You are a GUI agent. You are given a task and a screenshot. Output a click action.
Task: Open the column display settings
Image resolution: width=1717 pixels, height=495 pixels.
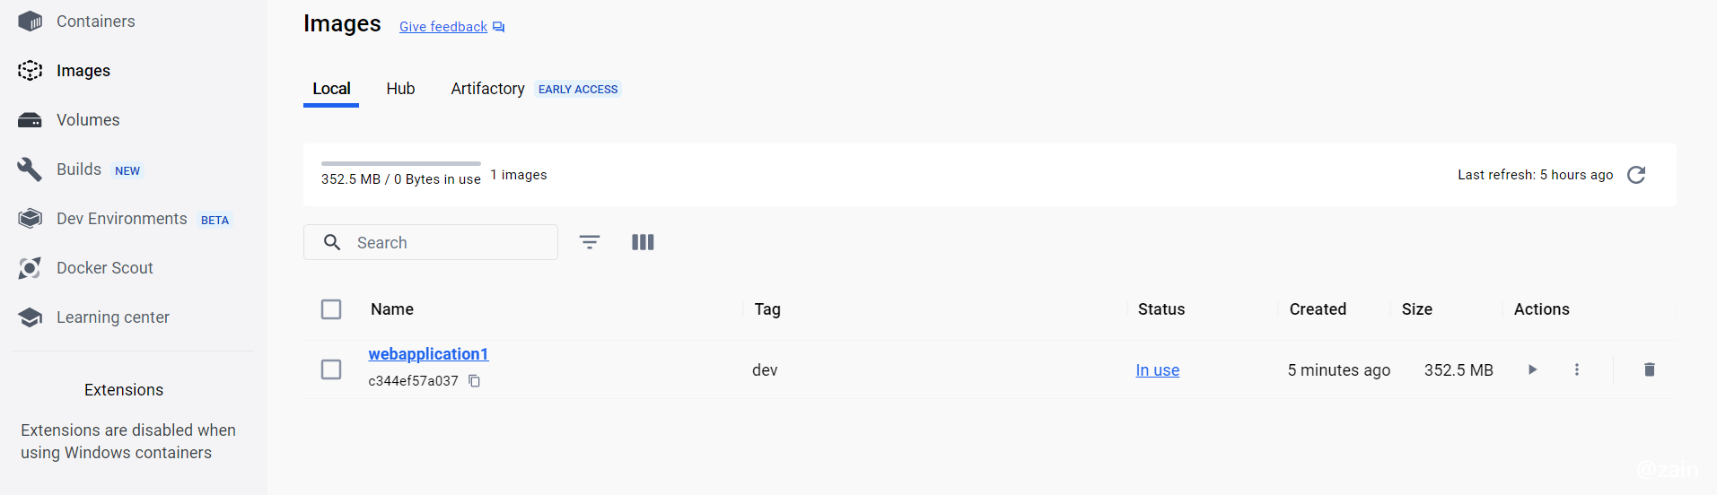643,242
